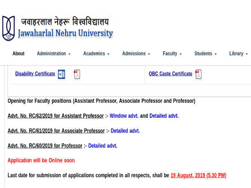The width and height of the screenshot is (251, 188).
Task: Open Disability Certificate PDF icon
Action: point(77,74)
